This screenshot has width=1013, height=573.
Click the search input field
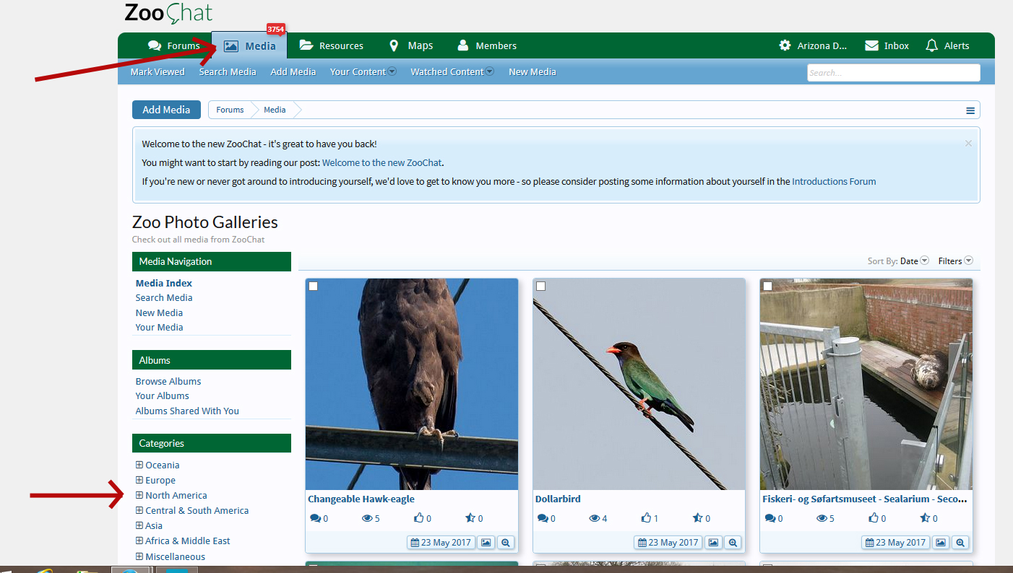click(x=893, y=73)
